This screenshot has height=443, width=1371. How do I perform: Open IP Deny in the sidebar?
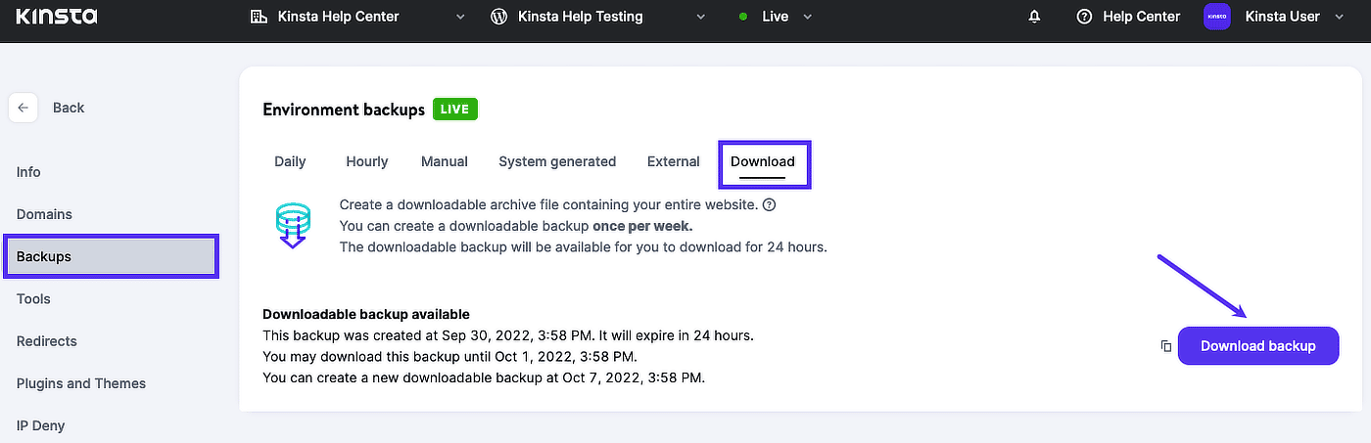tap(41, 426)
